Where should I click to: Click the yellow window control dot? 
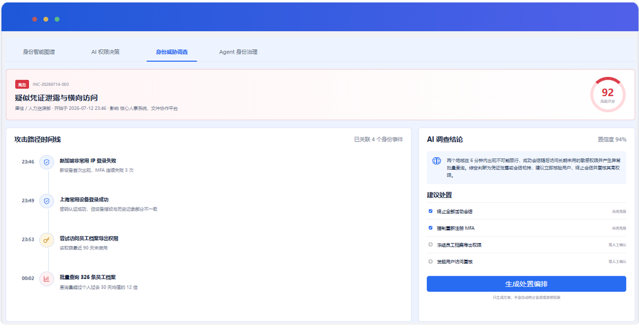pyautogui.click(x=46, y=19)
